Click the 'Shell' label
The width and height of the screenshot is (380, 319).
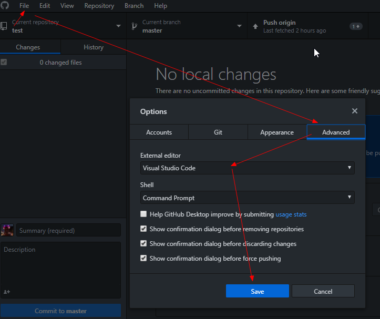click(x=147, y=184)
